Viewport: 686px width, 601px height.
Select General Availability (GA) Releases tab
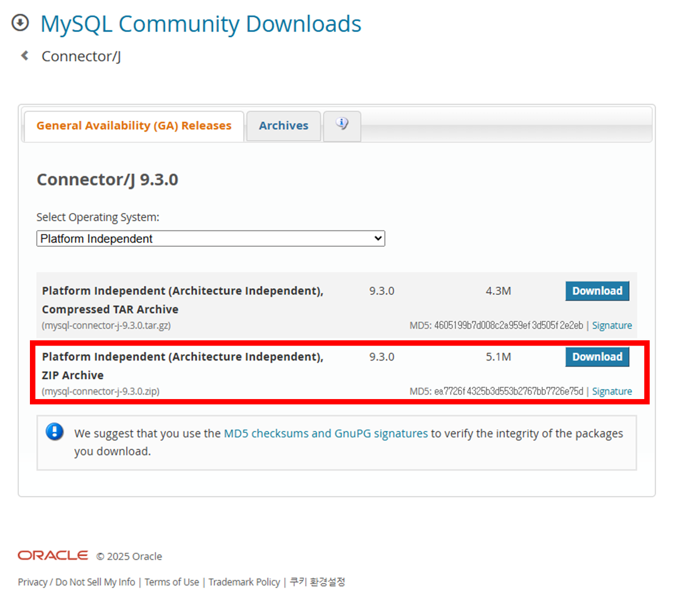click(x=134, y=126)
